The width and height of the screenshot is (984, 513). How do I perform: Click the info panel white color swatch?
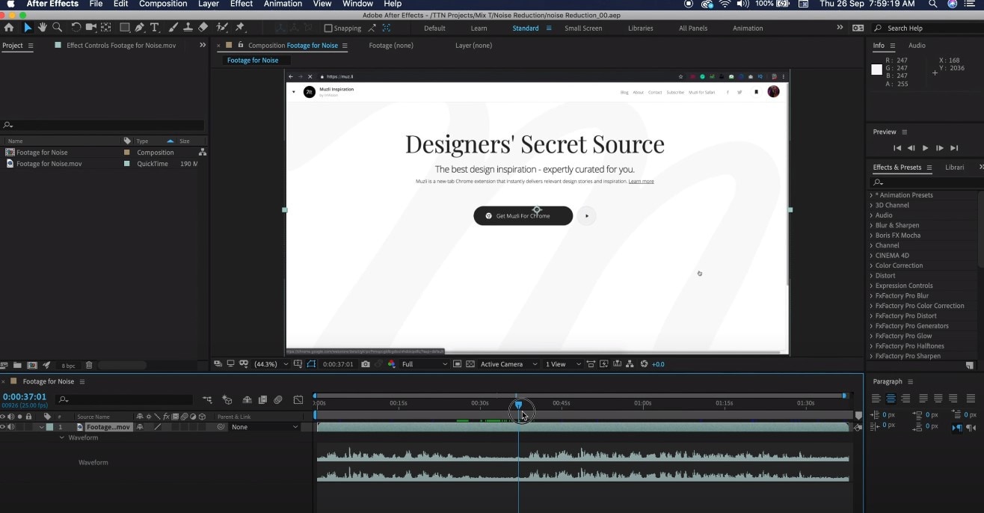(x=876, y=70)
